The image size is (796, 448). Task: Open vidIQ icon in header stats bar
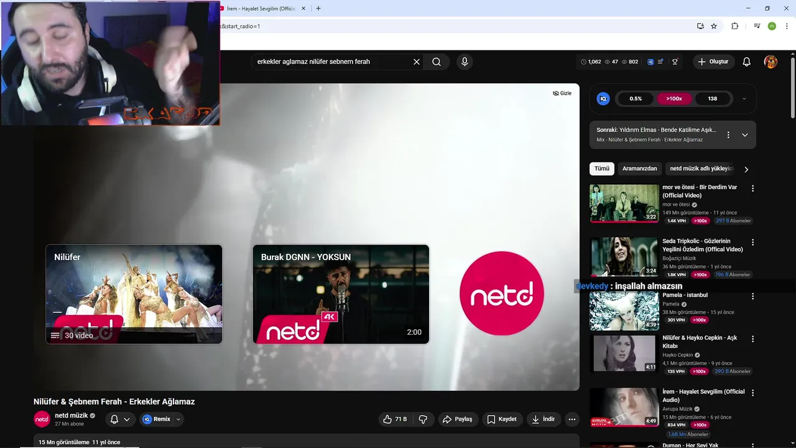click(650, 62)
